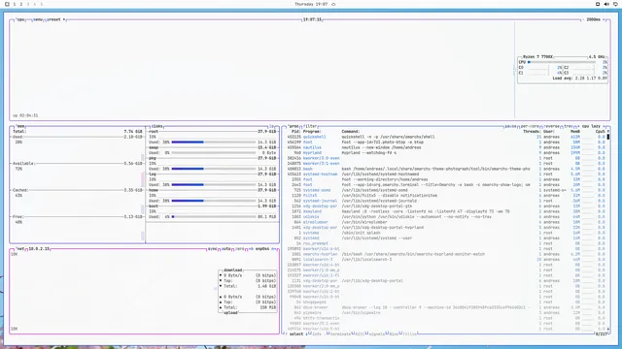Increase update interval with plus after 2000ms

[x=605, y=19]
